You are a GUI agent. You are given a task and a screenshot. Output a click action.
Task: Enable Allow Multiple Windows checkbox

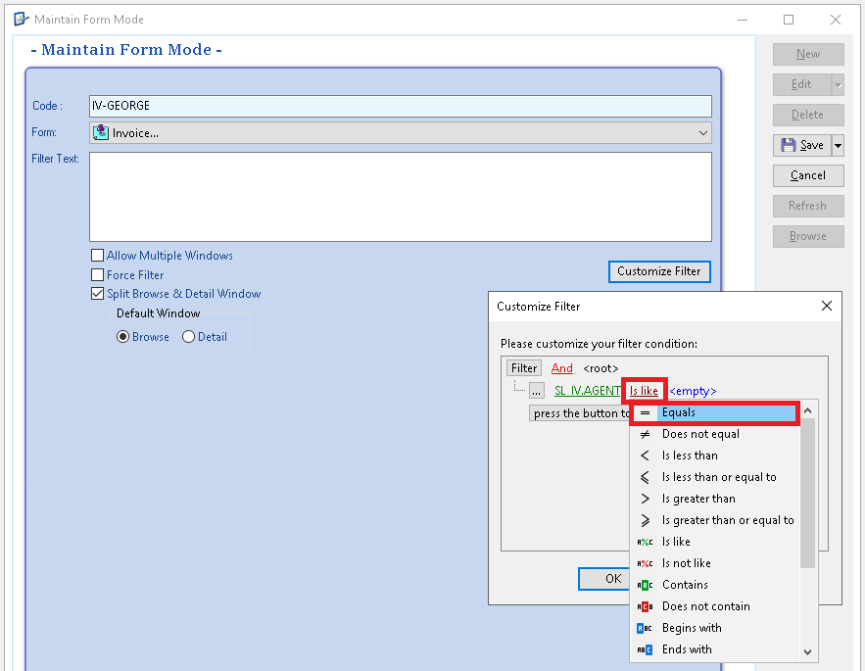[97, 256]
